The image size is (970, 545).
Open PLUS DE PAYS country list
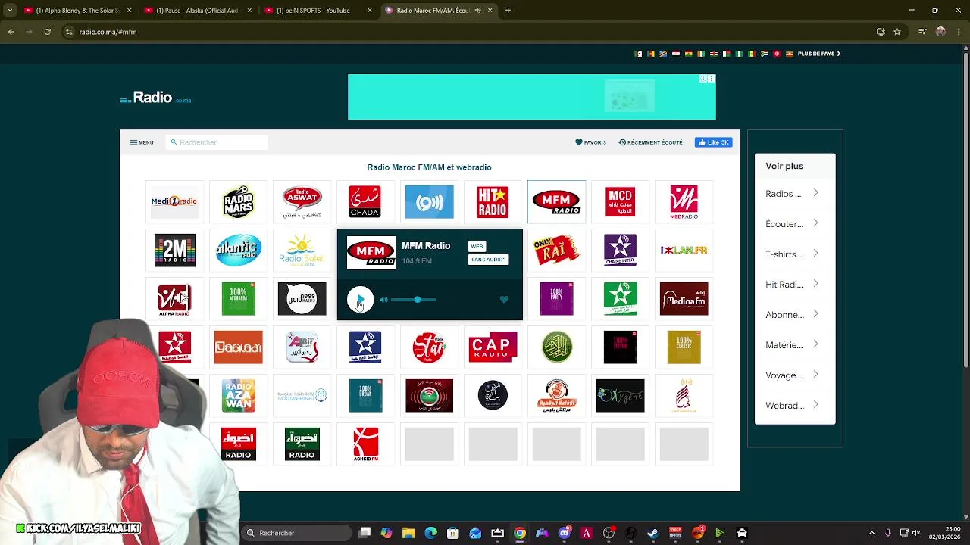[x=819, y=54]
